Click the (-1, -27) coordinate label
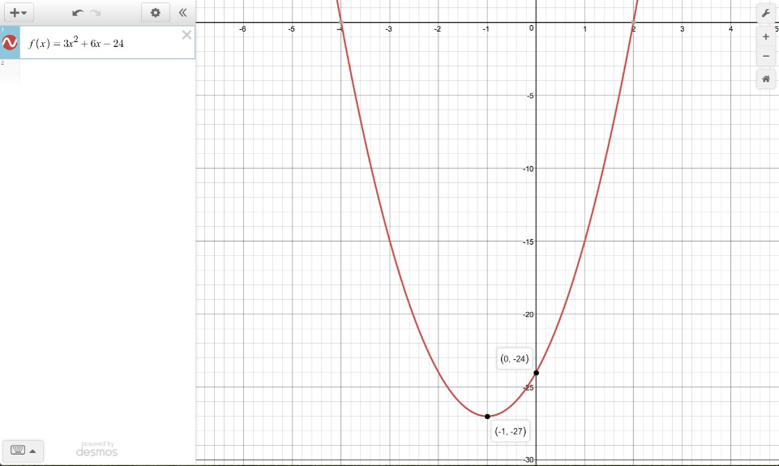 tap(510, 432)
